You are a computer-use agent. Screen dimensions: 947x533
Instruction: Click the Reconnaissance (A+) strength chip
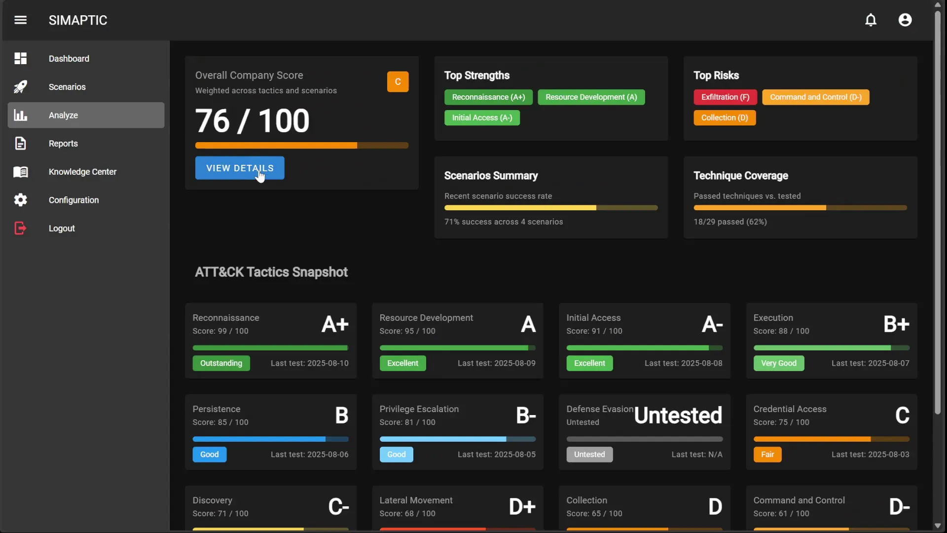(488, 97)
